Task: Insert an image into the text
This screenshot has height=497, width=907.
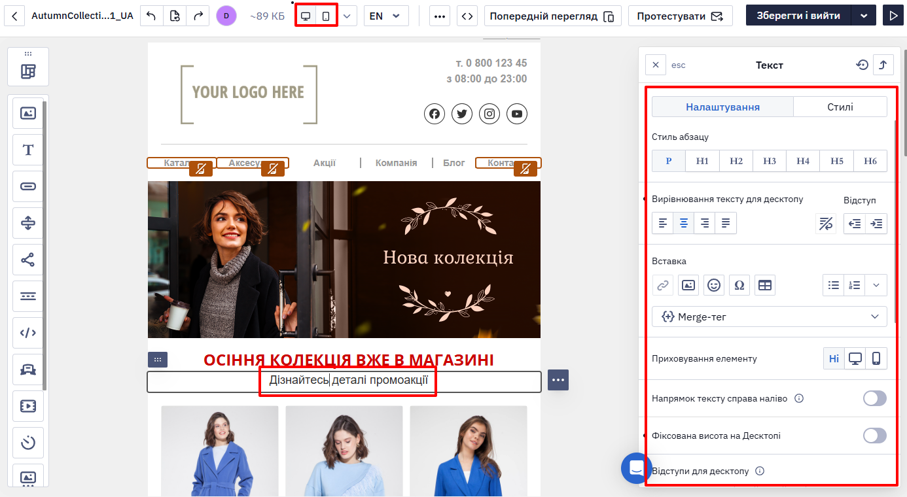Action: 688,285
